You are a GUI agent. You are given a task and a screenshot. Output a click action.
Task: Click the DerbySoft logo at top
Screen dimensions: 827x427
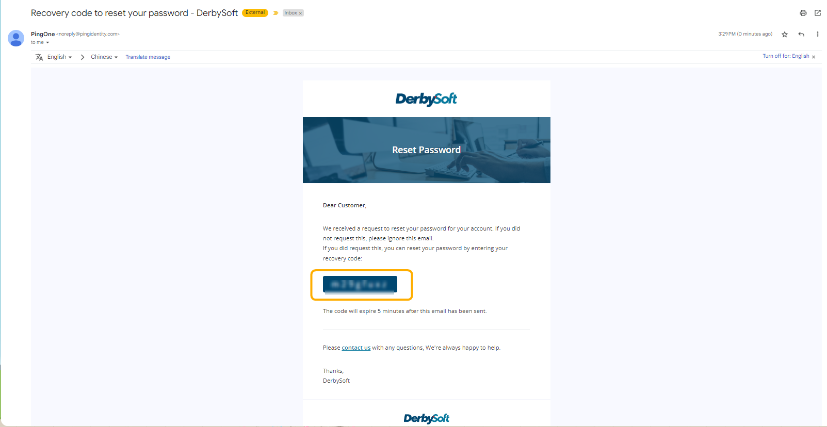point(426,99)
